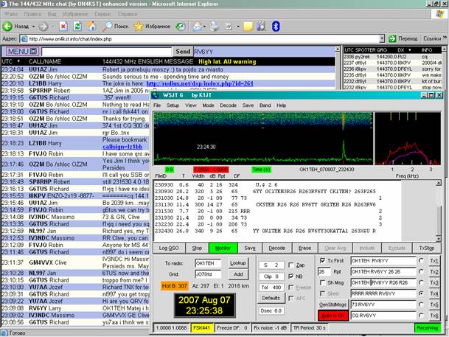Click the Refresh page icon
This screenshot has height=337, width=449.
[77, 27]
